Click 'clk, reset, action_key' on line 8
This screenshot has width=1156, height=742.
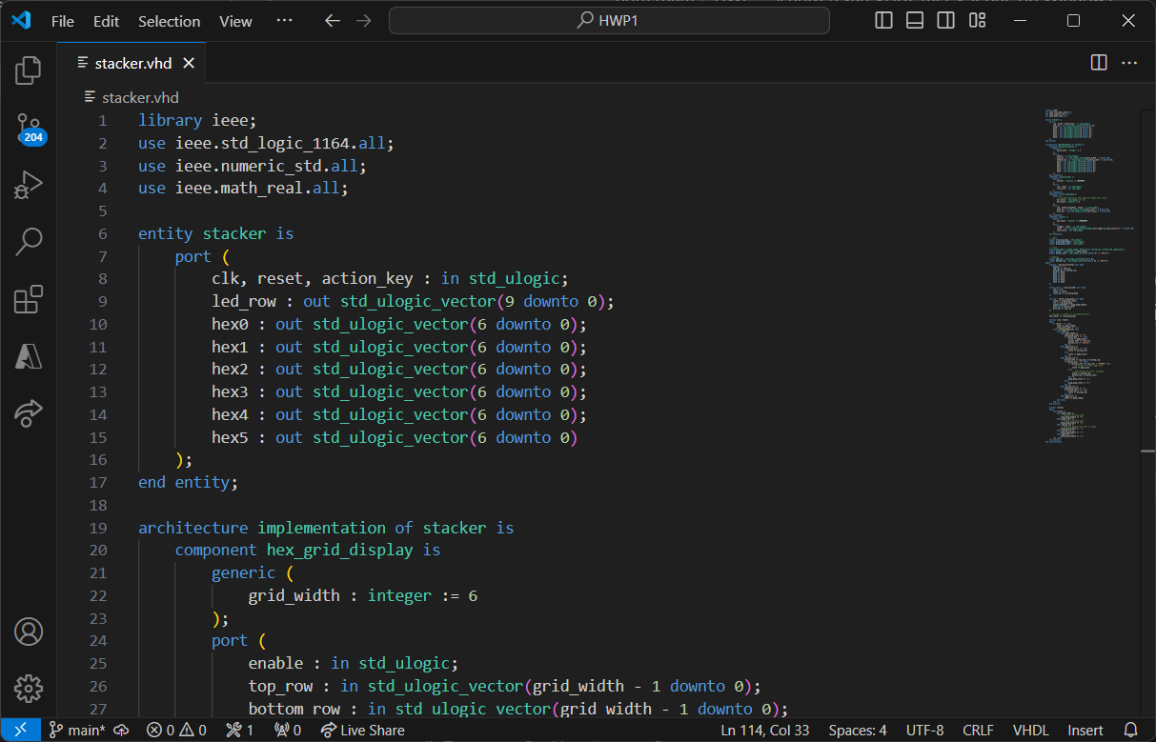[313, 278]
